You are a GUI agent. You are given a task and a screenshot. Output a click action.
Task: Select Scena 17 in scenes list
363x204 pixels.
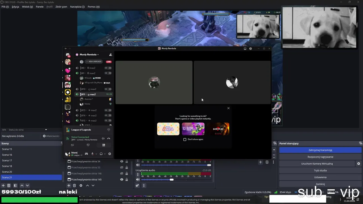point(31,160)
